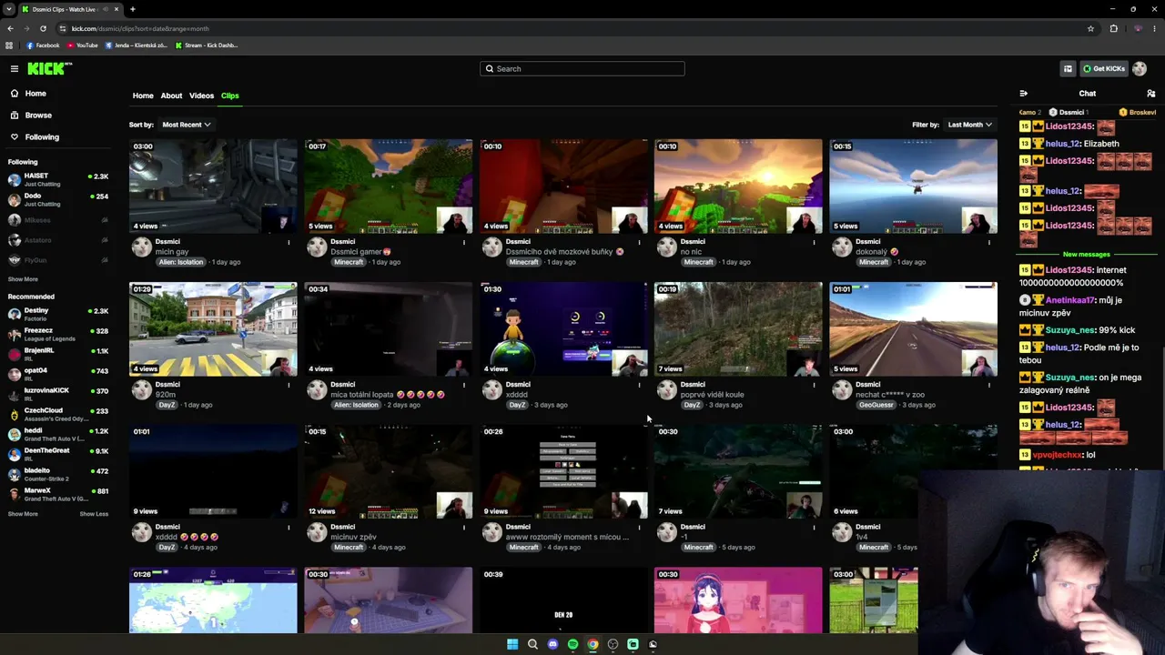Viewport: 1165px width, 655px height.
Task: Open options for the "Dssmici gamer" clip
Action: coord(464,242)
